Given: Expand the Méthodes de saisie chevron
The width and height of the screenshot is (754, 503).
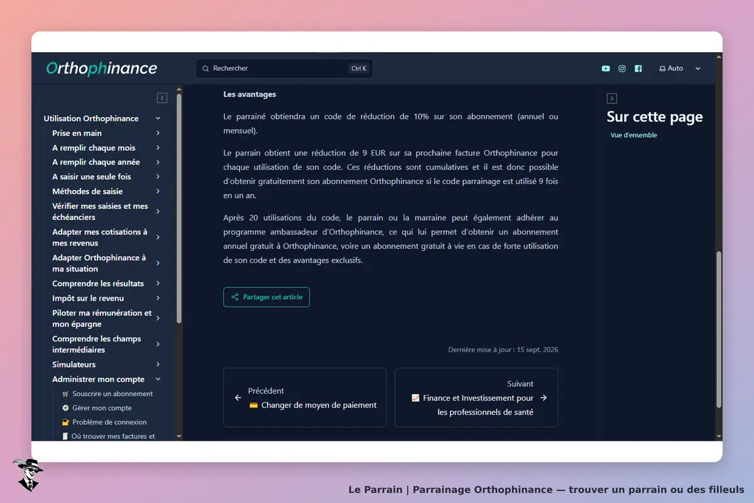Looking at the screenshot, I should 158,191.
